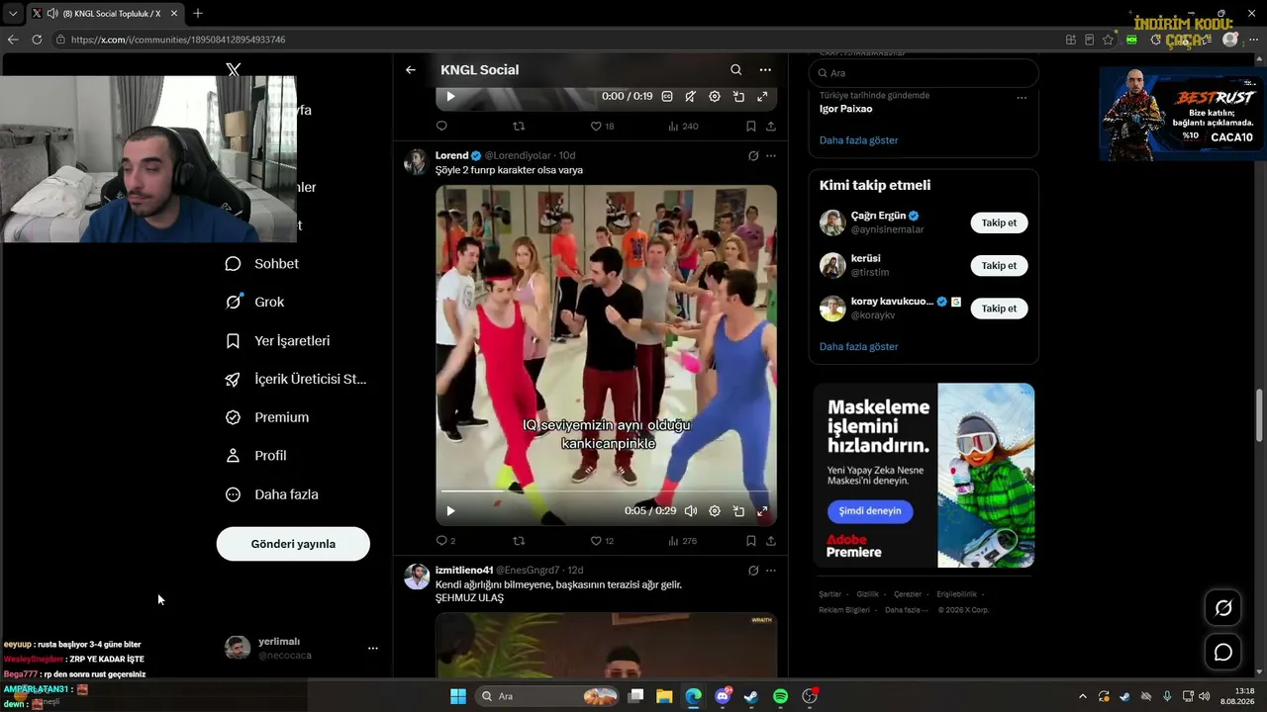Image resolution: width=1267 pixels, height=712 pixels.
Task: Open the floating Grok button
Action: click(1223, 608)
